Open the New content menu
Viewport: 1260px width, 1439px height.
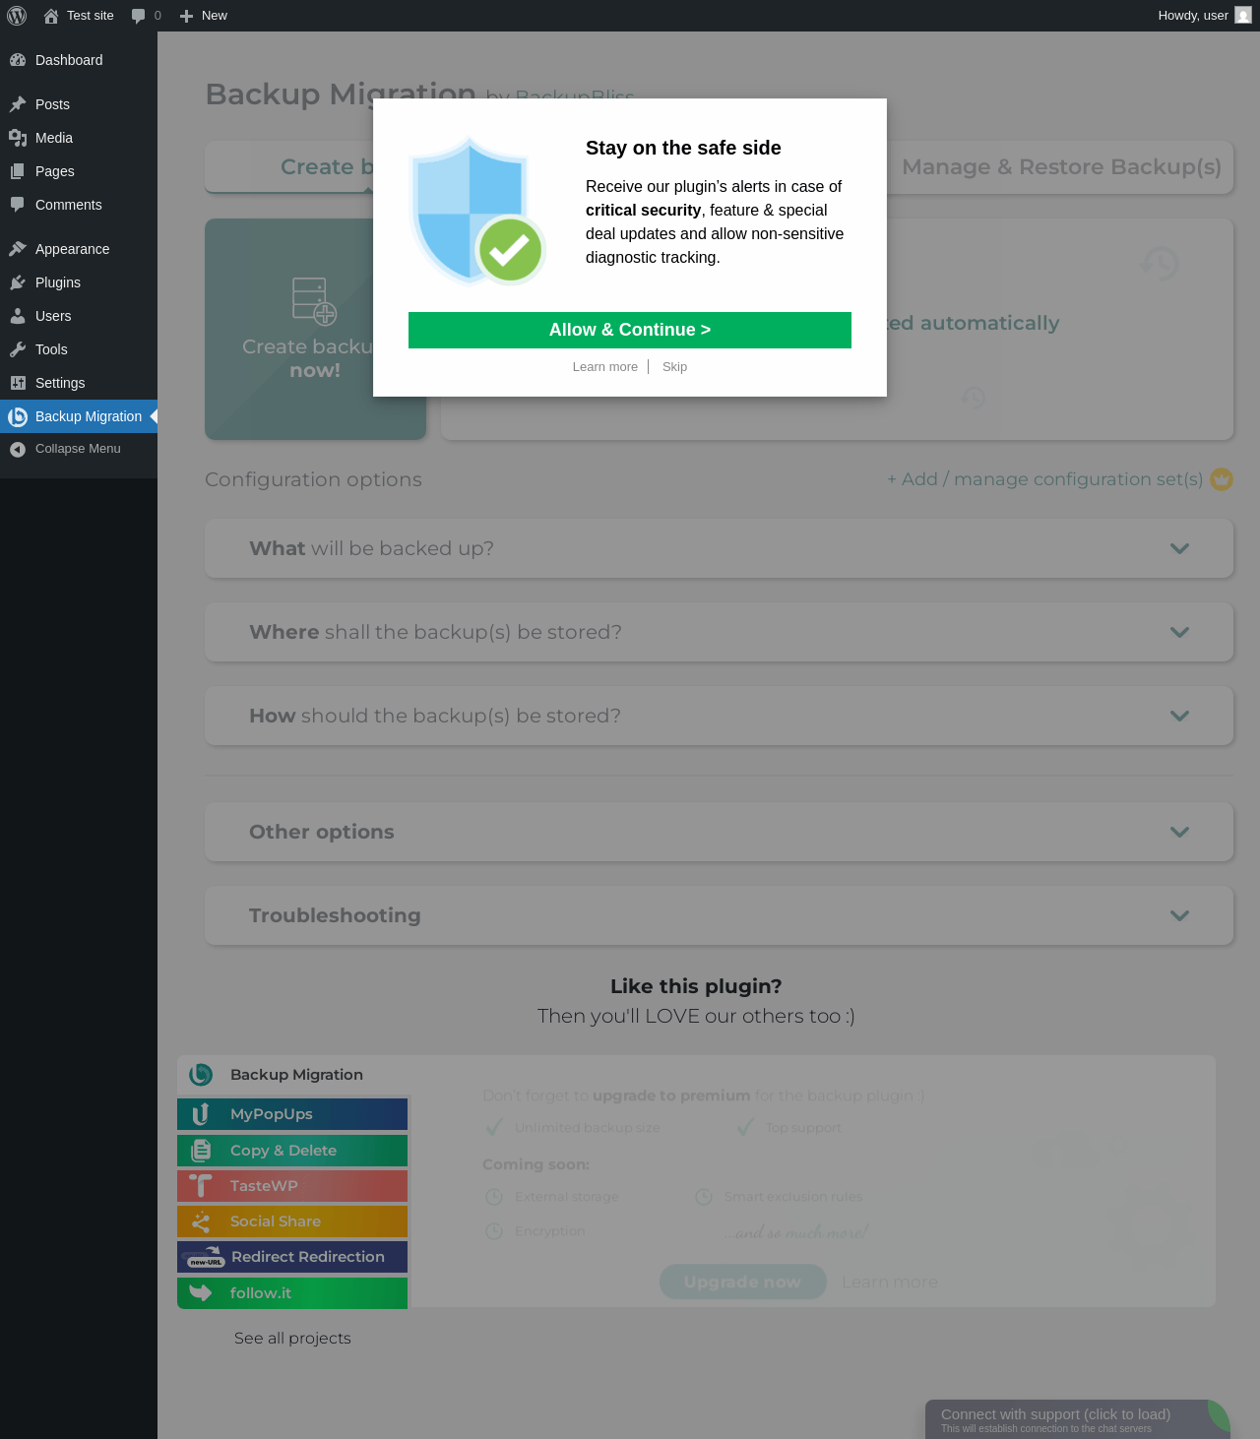click(x=204, y=16)
